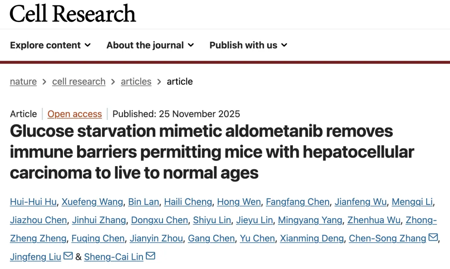The image size is (450, 269).
Task: Expand the Explore content menu
Action: [x=50, y=45]
